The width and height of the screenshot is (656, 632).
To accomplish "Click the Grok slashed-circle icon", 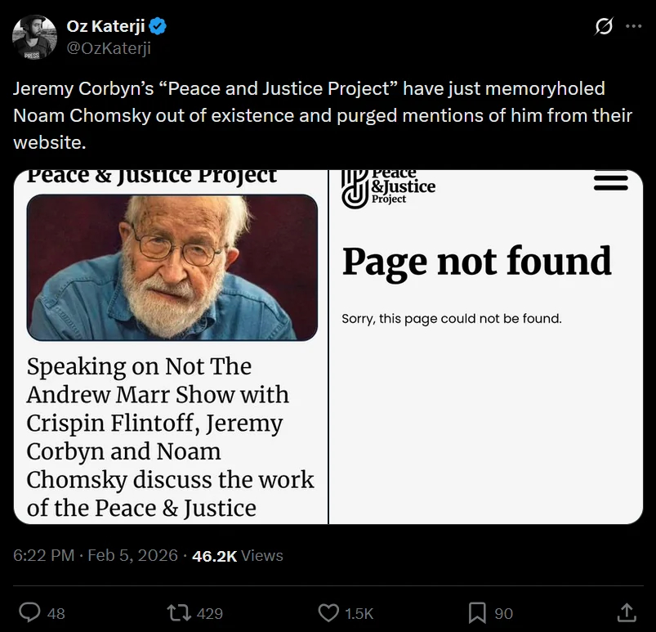I will (x=604, y=27).
